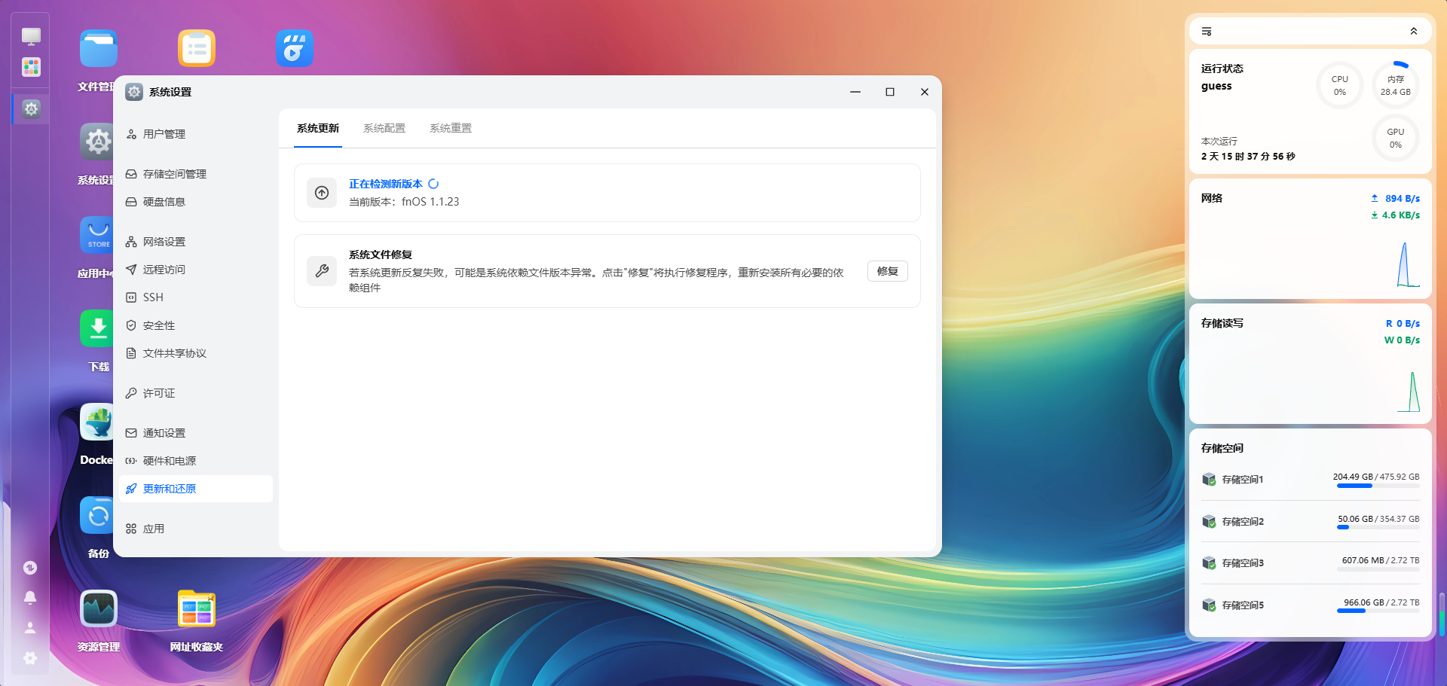Open the transfer arrows icon in the dock

click(30, 568)
